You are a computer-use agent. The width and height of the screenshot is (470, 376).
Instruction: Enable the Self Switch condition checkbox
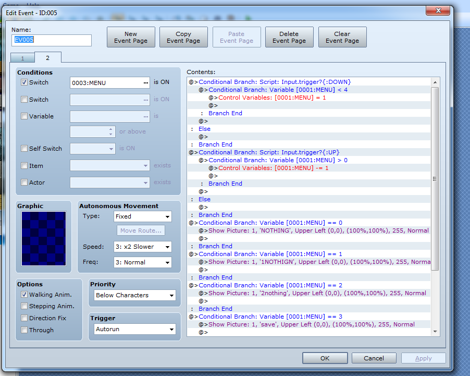24,149
